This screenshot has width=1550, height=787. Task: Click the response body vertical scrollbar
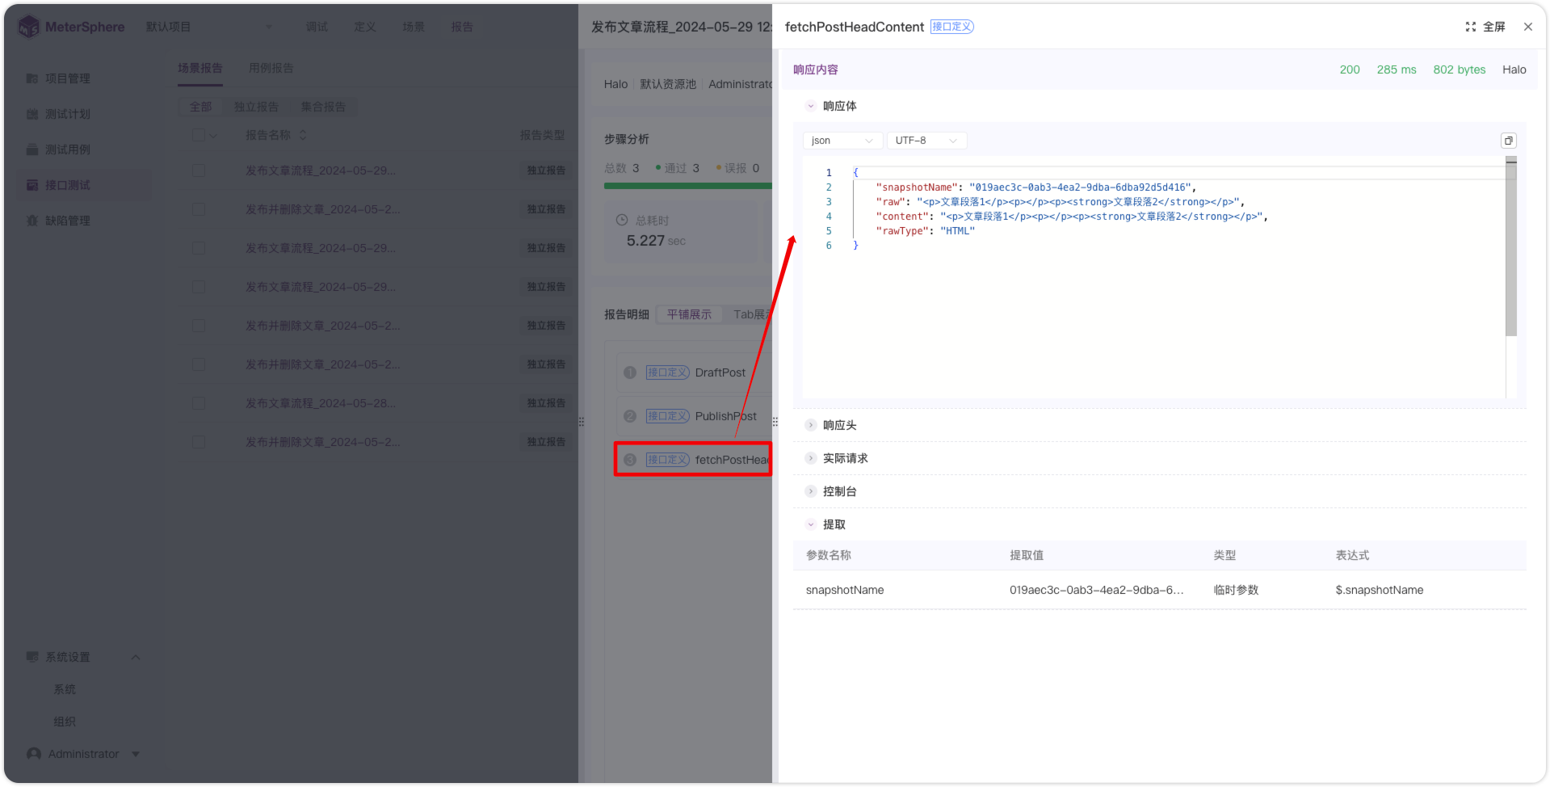point(1511,247)
